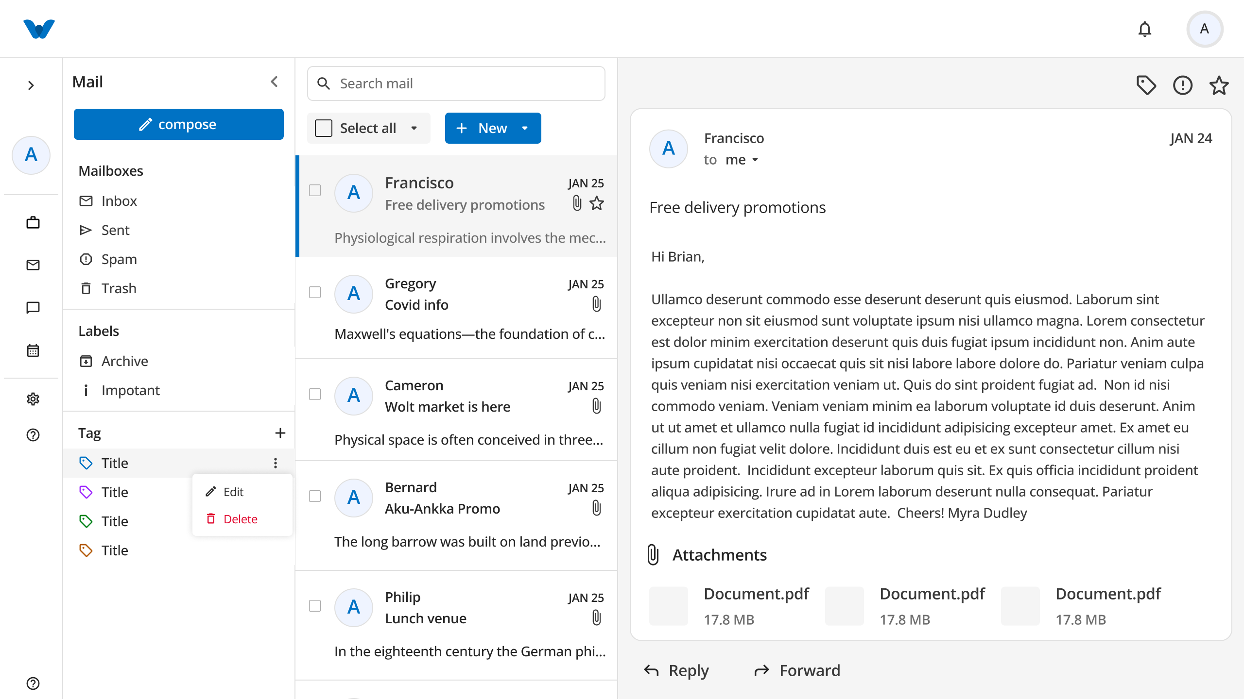
Task: Expand the left rail with chevron
Action: (x=31, y=85)
